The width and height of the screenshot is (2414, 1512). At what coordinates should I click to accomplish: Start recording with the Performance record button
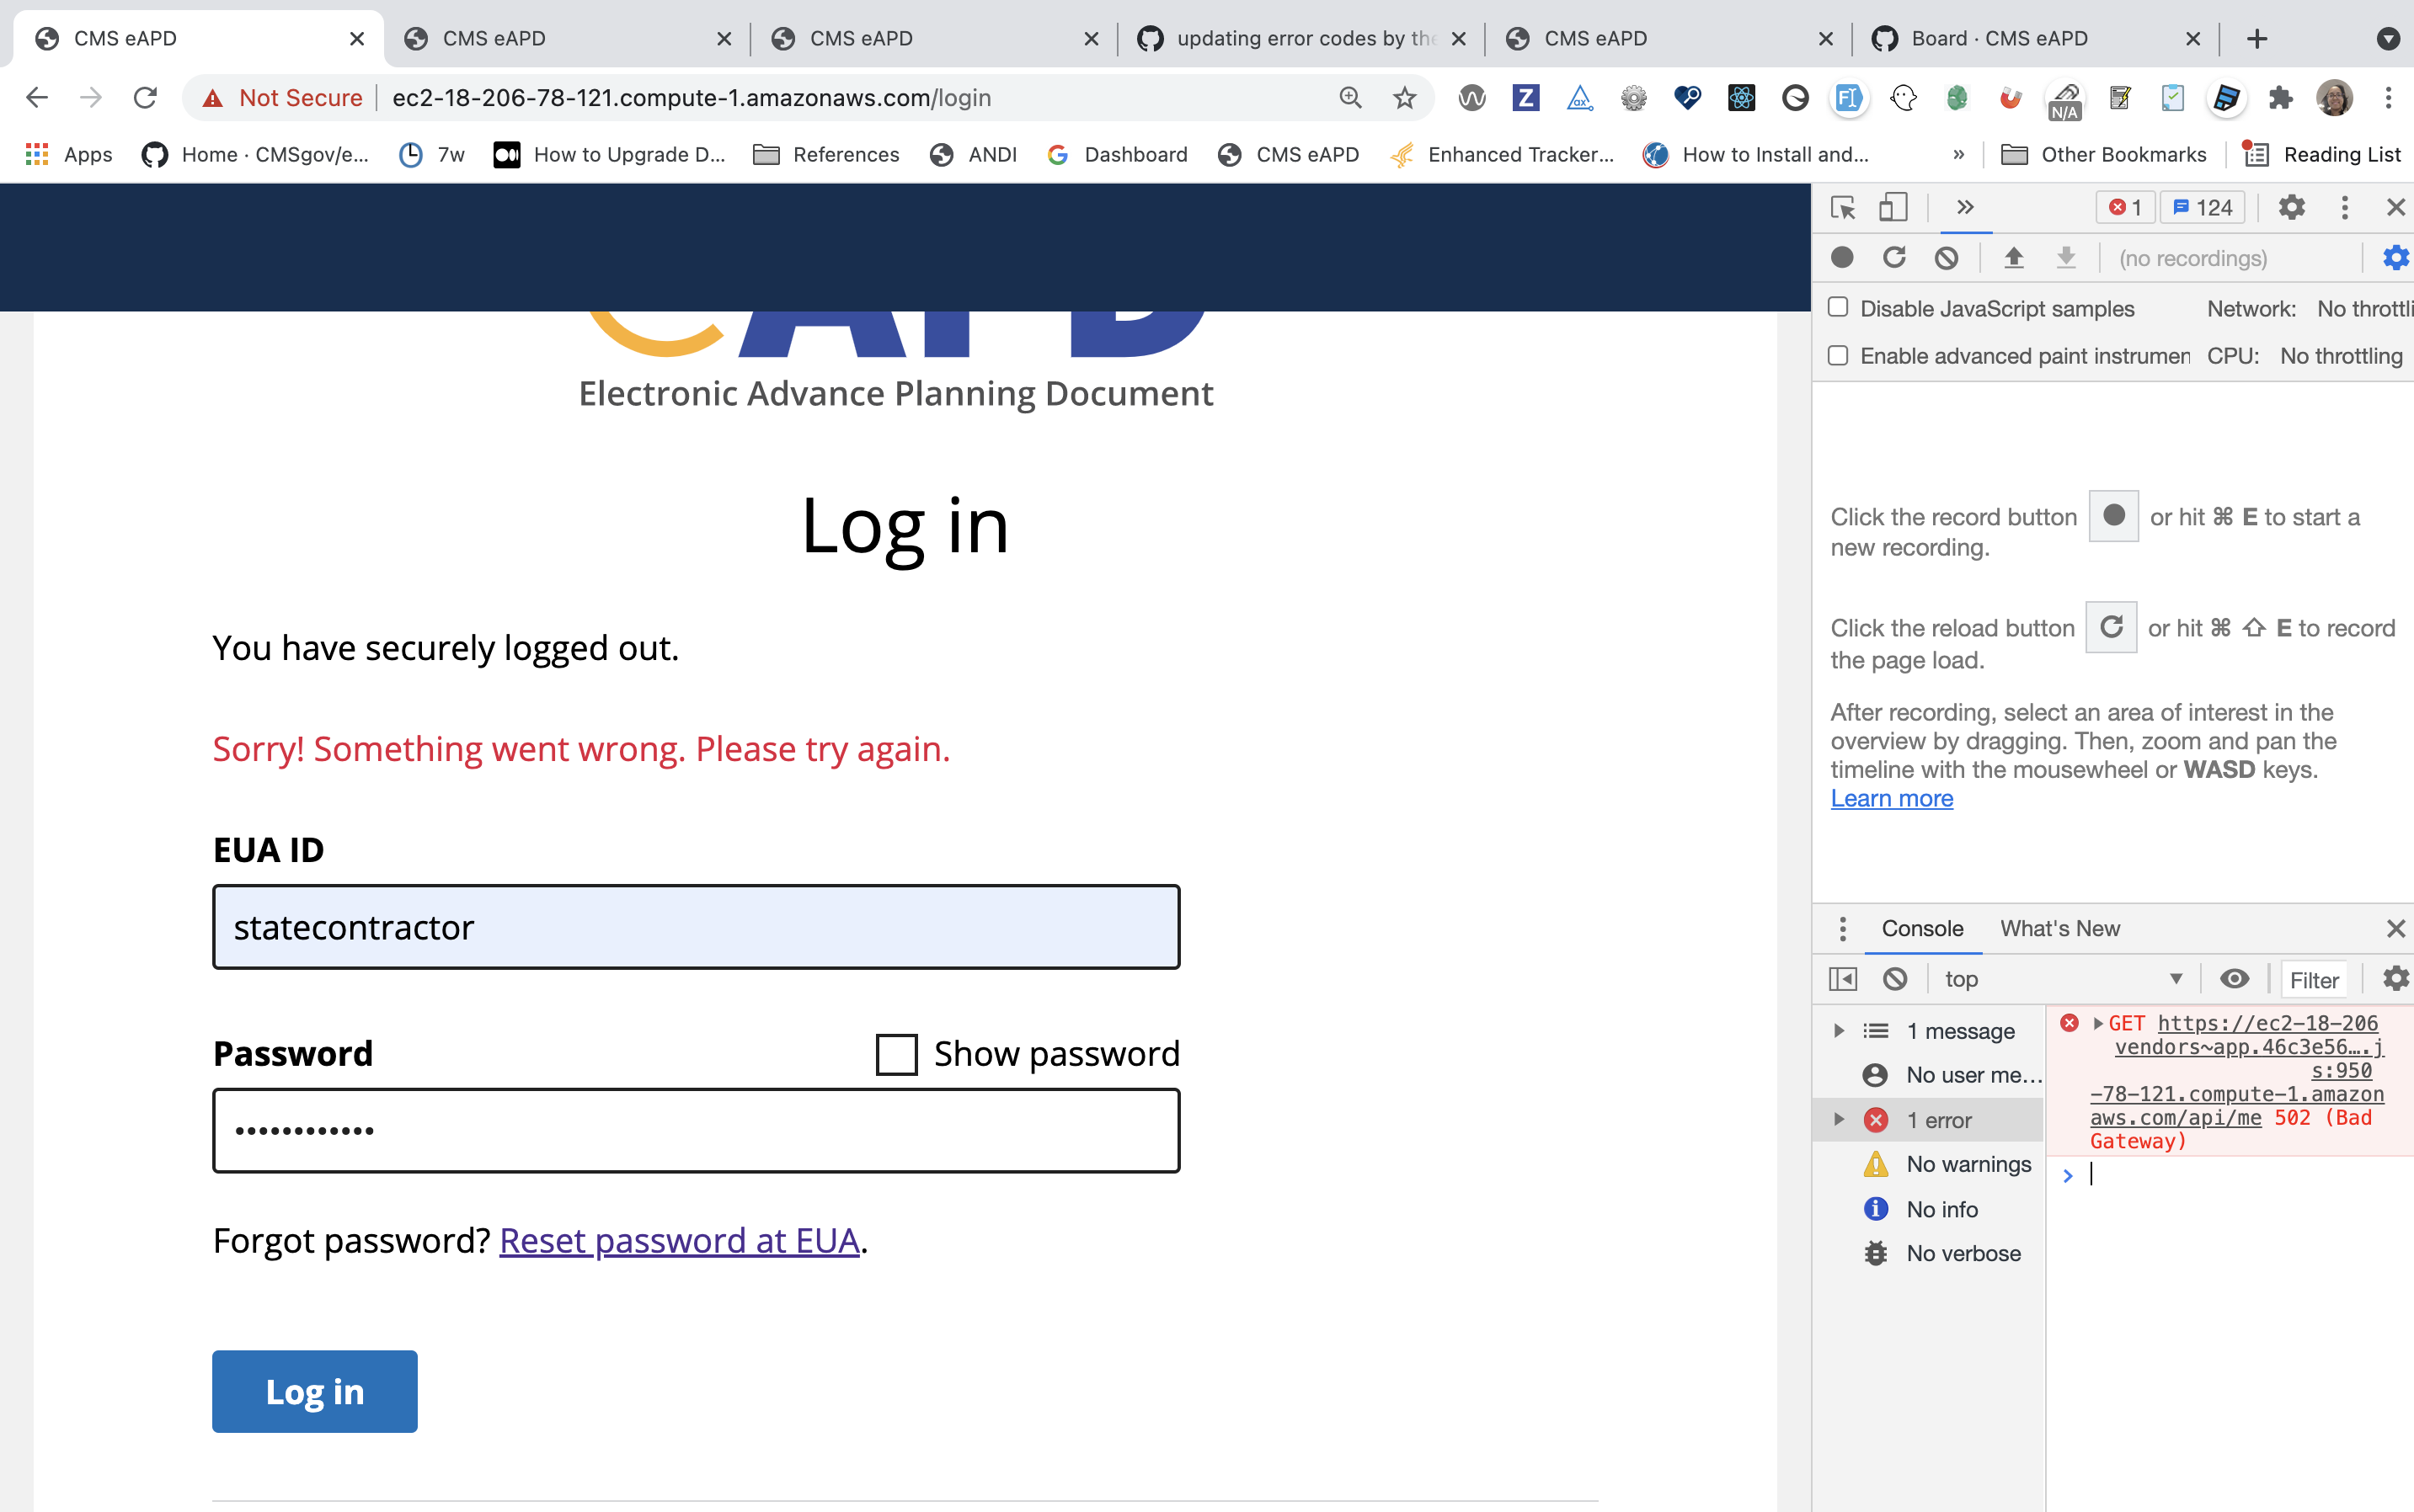(1842, 258)
